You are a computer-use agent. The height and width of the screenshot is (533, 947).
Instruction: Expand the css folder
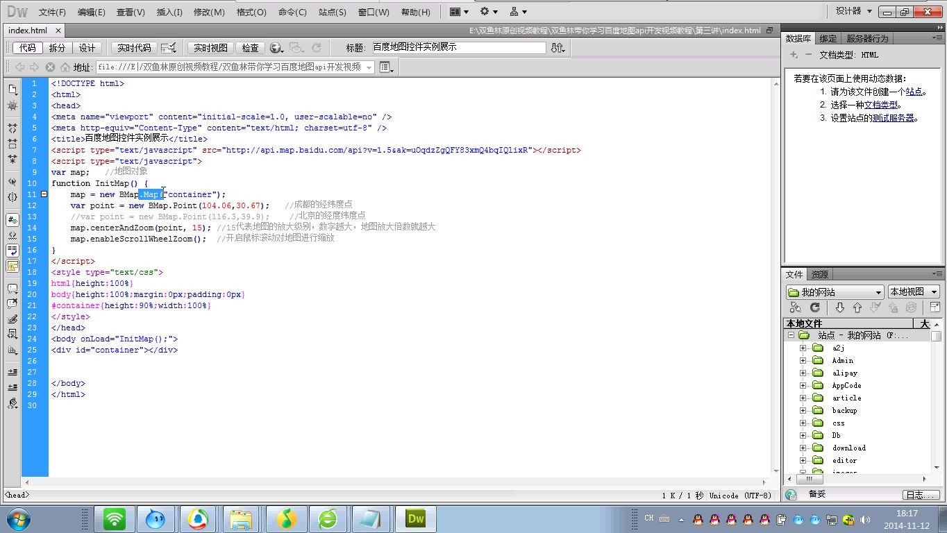[803, 423]
